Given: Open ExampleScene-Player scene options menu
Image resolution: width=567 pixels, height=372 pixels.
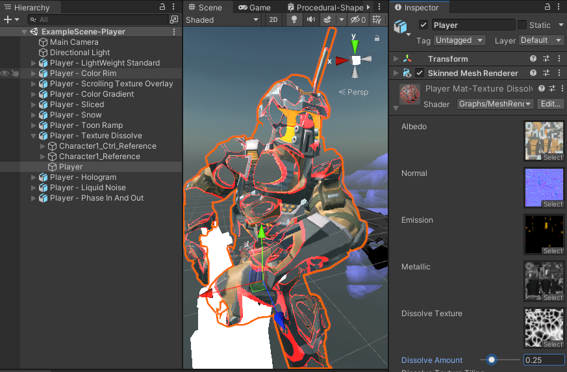Looking at the screenshot, I should (174, 32).
